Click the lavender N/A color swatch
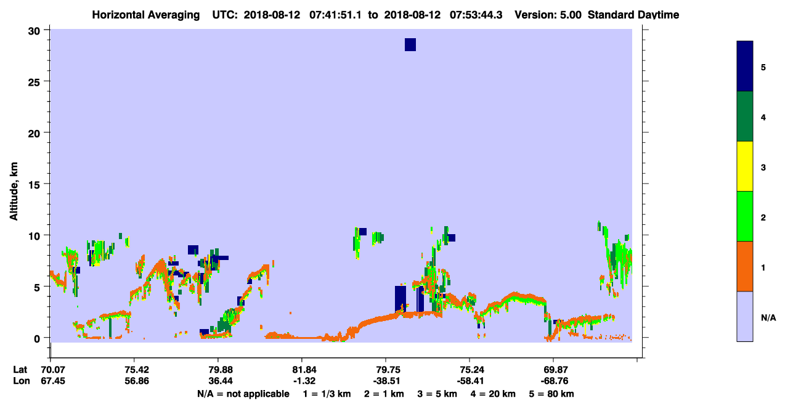 tap(745, 316)
